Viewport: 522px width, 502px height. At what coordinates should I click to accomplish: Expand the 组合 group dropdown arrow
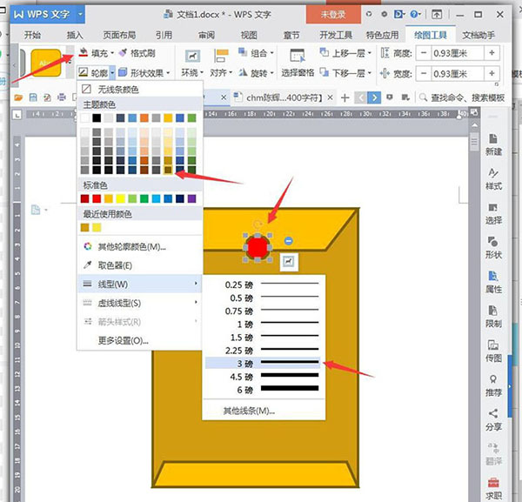(x=271, y=53)
